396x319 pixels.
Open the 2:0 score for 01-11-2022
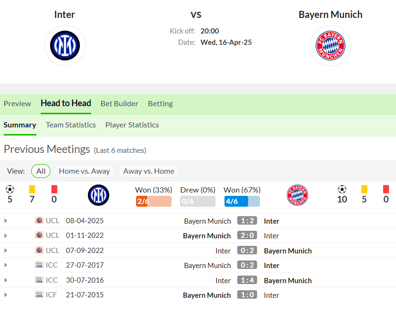pyautogui.click(x=247, y=235)
